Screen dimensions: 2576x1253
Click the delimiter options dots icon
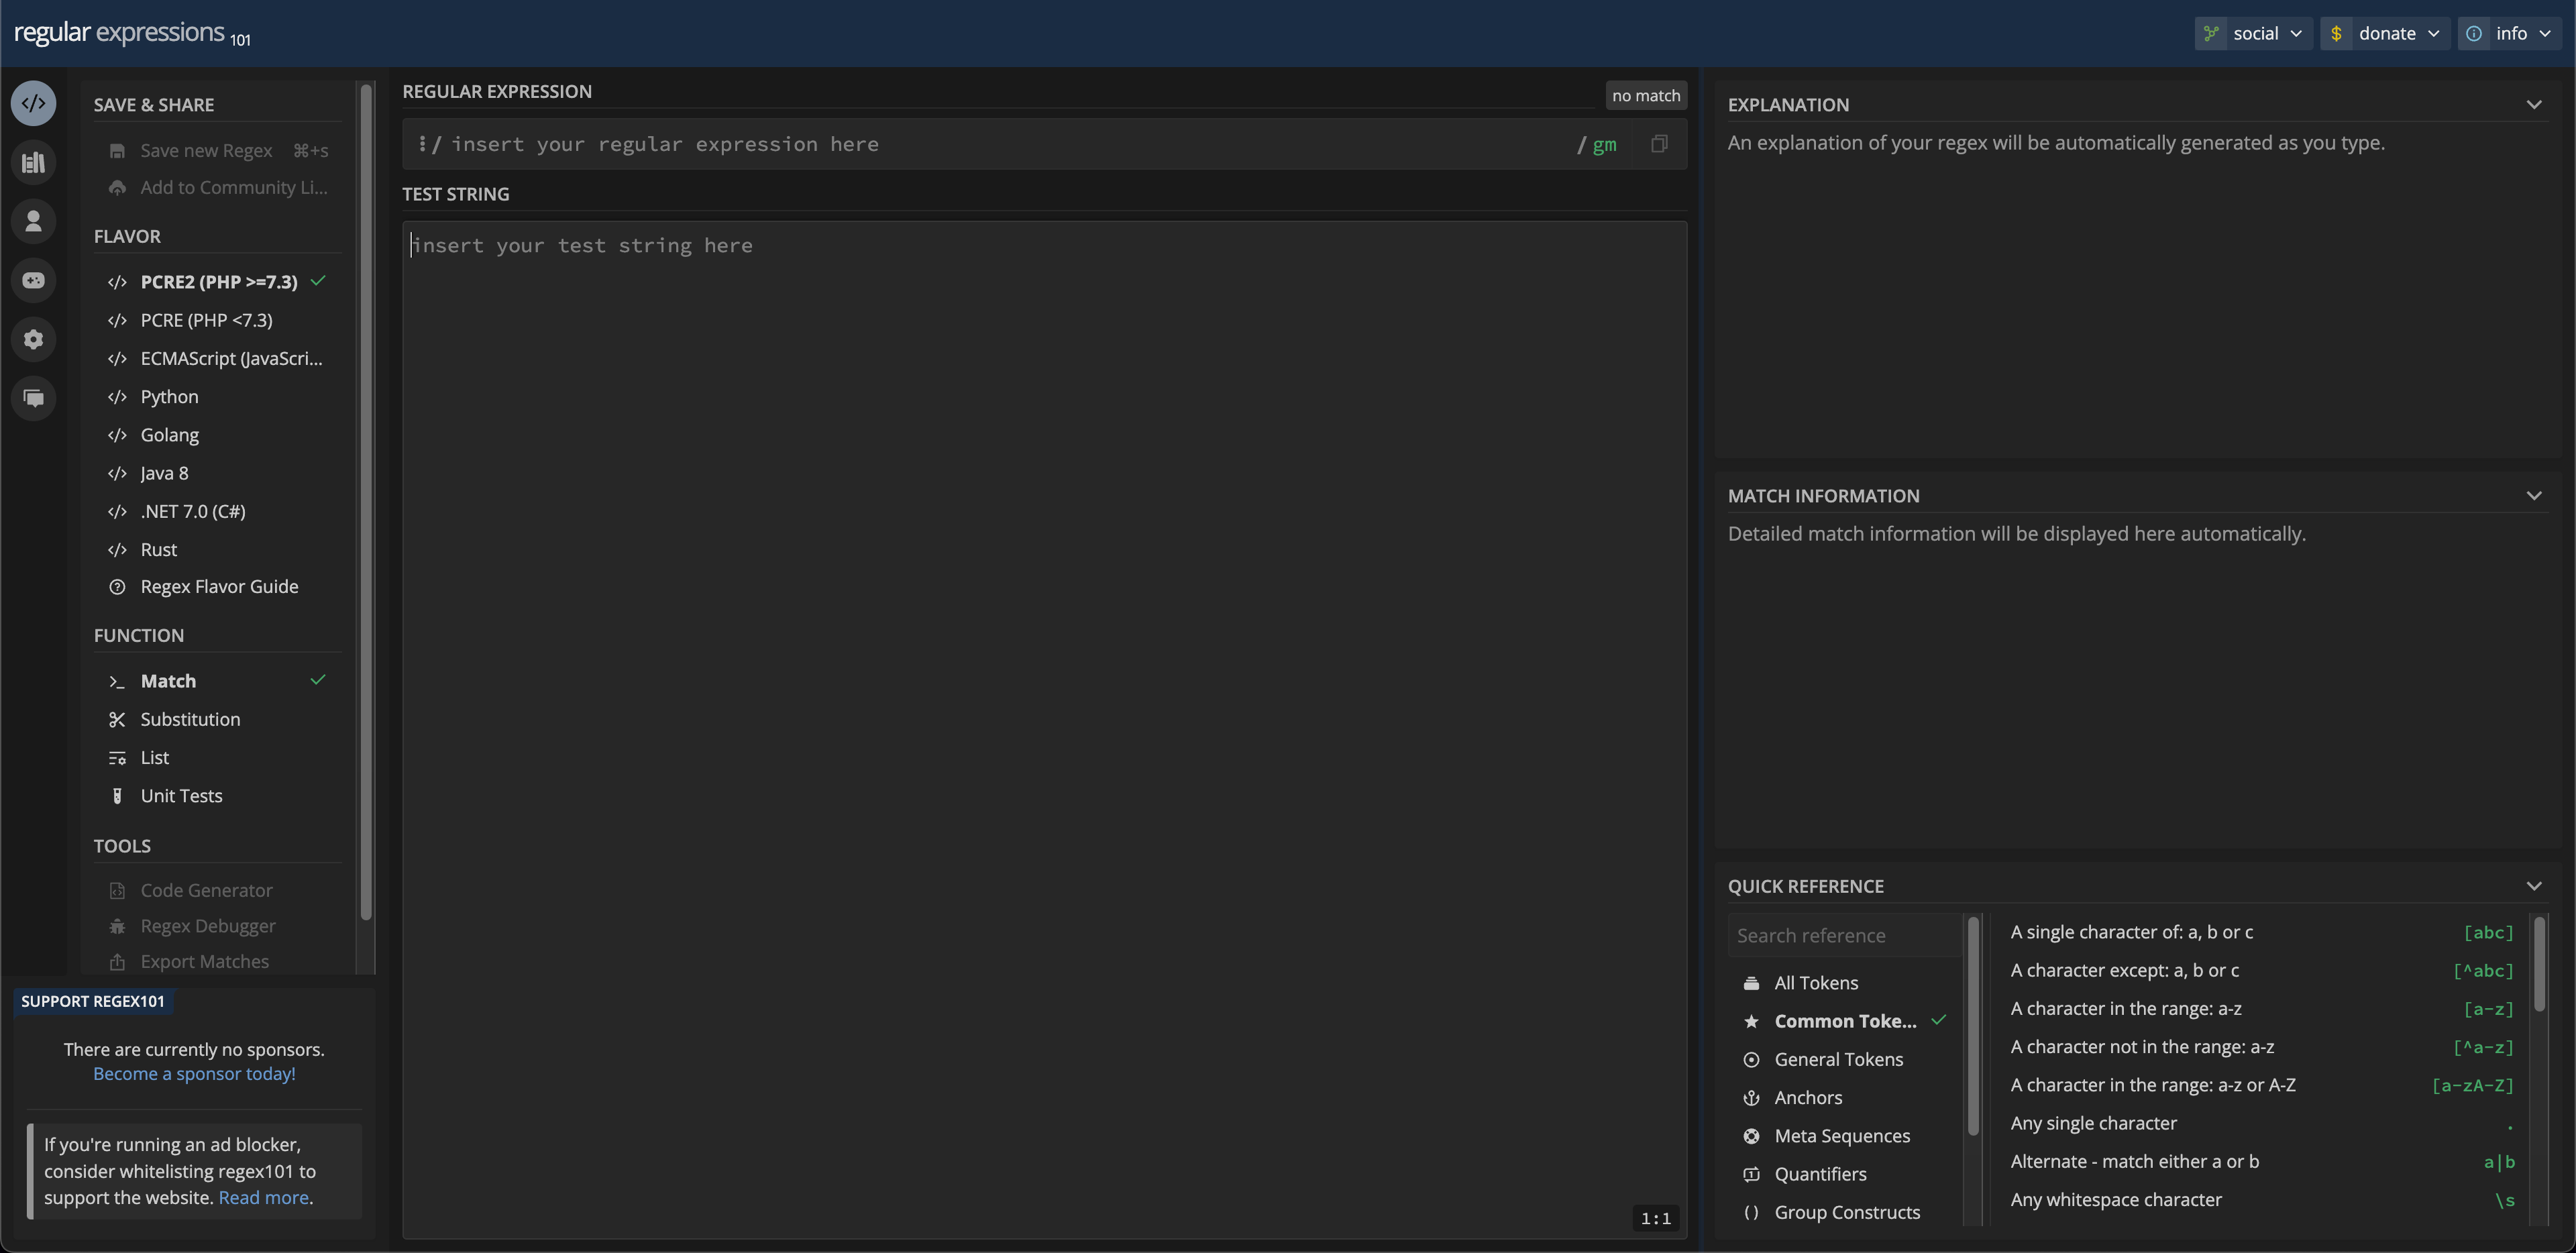pyautogui.click(x=422, y=144)
